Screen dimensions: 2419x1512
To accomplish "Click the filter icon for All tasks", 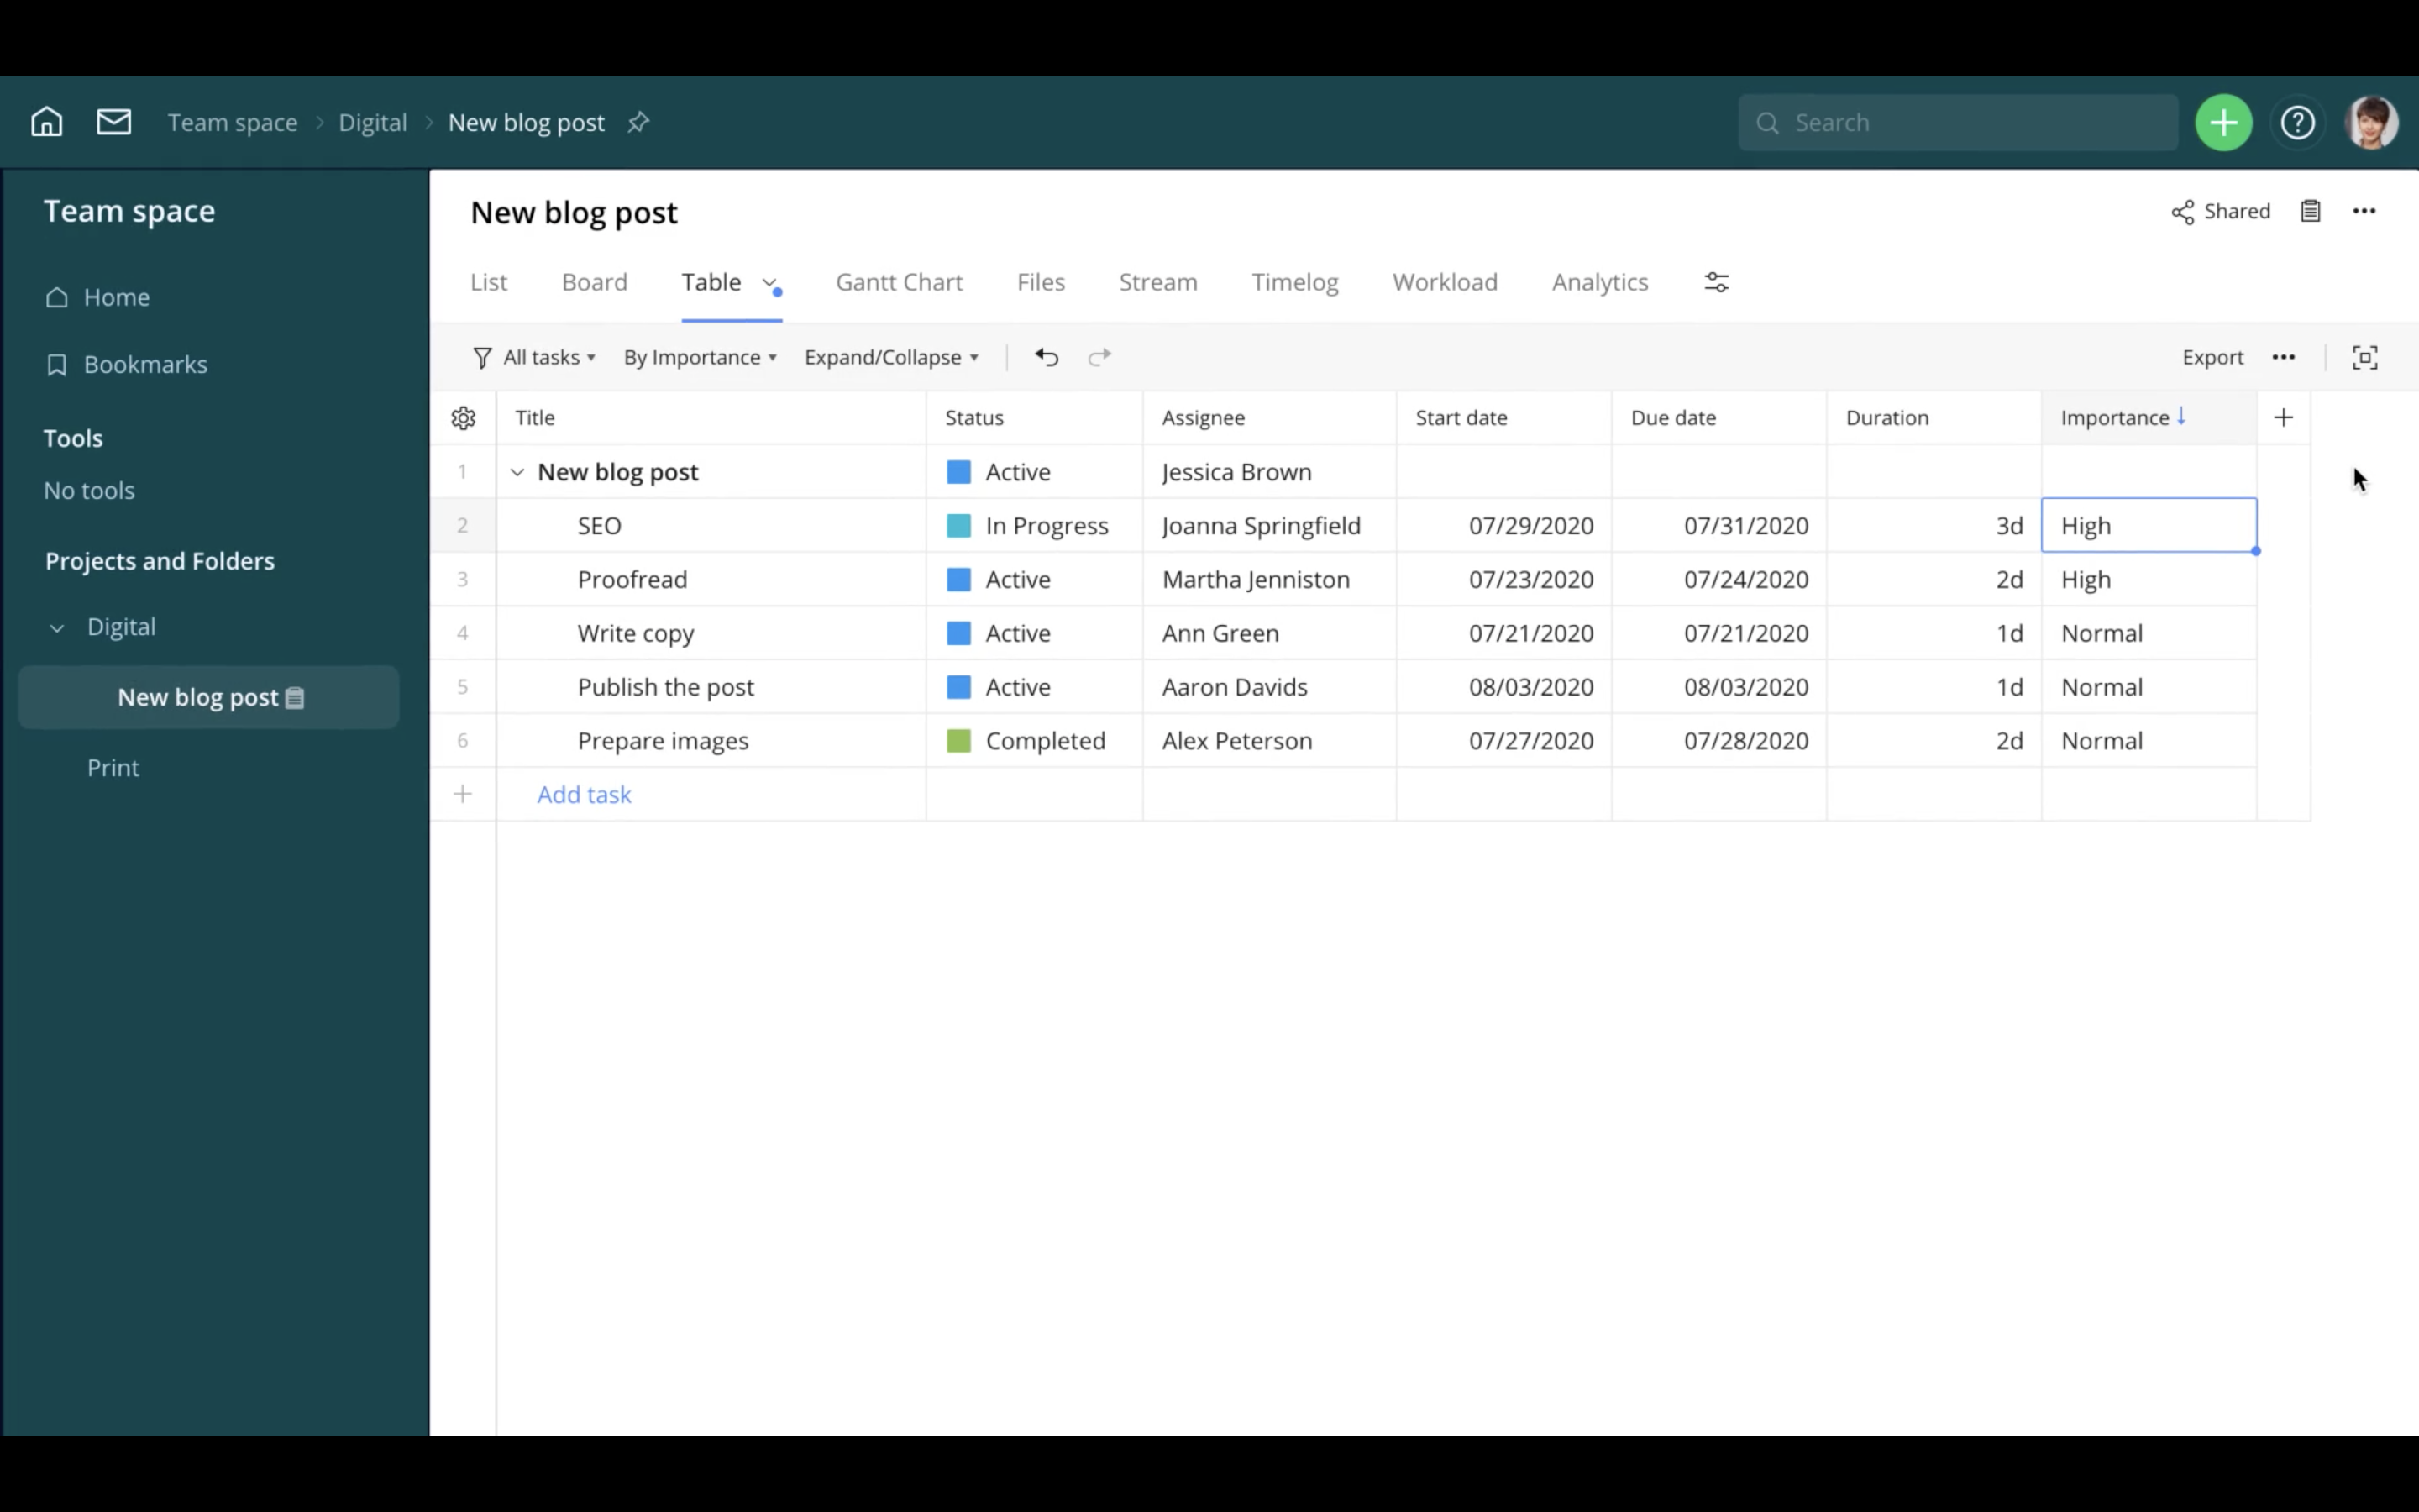I will [x=482, y=357].
